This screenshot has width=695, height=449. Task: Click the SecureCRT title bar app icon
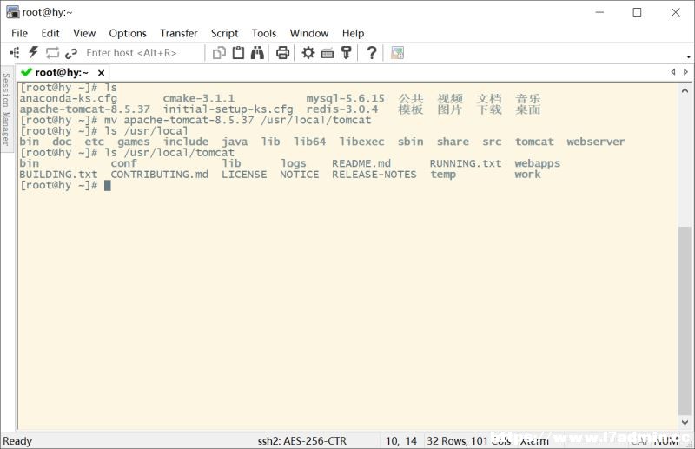tap(13, 12)
